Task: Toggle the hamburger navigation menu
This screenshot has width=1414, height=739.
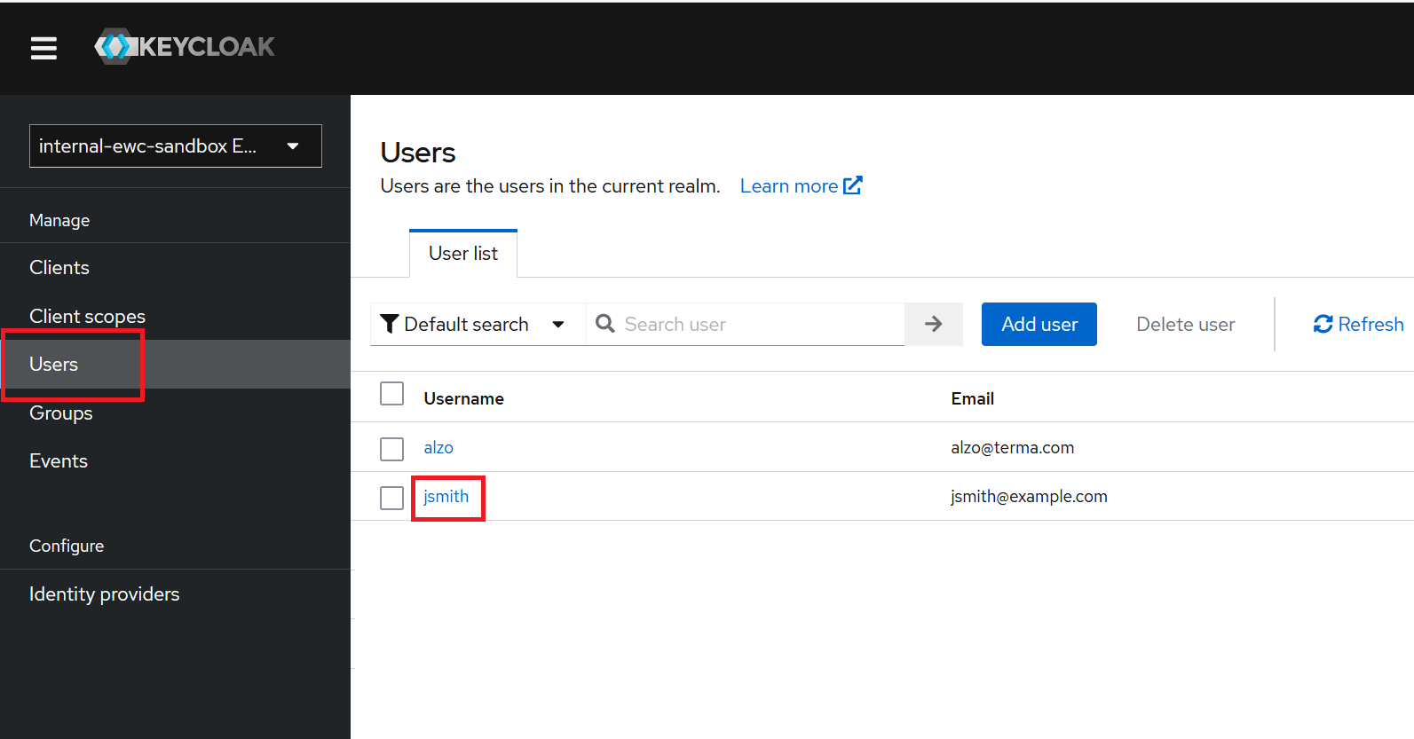Action: pyautogui.click(x=43, y=48)
